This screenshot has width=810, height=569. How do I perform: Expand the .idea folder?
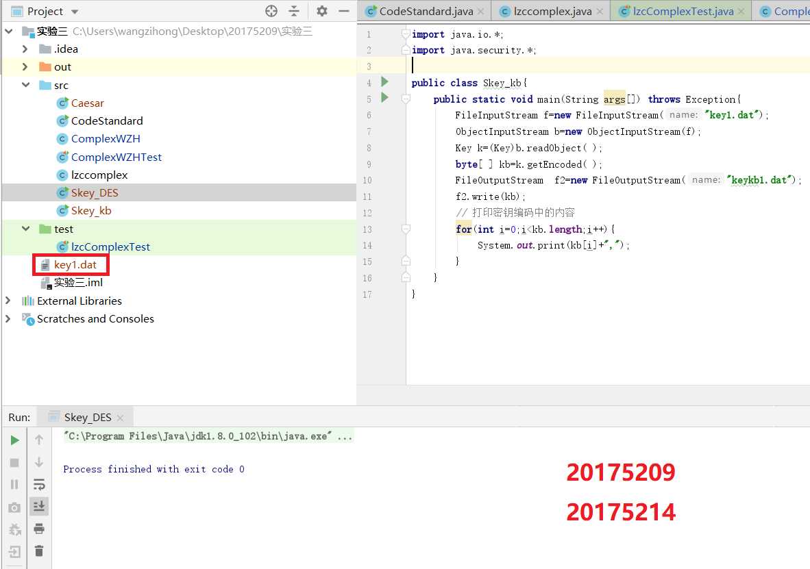point(25,49)
